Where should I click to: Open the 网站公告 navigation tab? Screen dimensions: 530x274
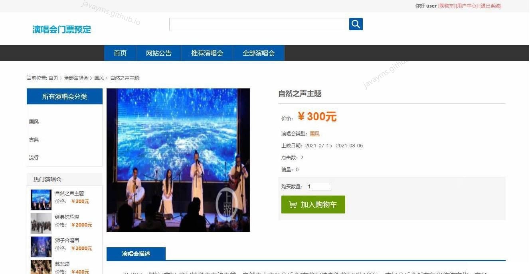[159, 53]
